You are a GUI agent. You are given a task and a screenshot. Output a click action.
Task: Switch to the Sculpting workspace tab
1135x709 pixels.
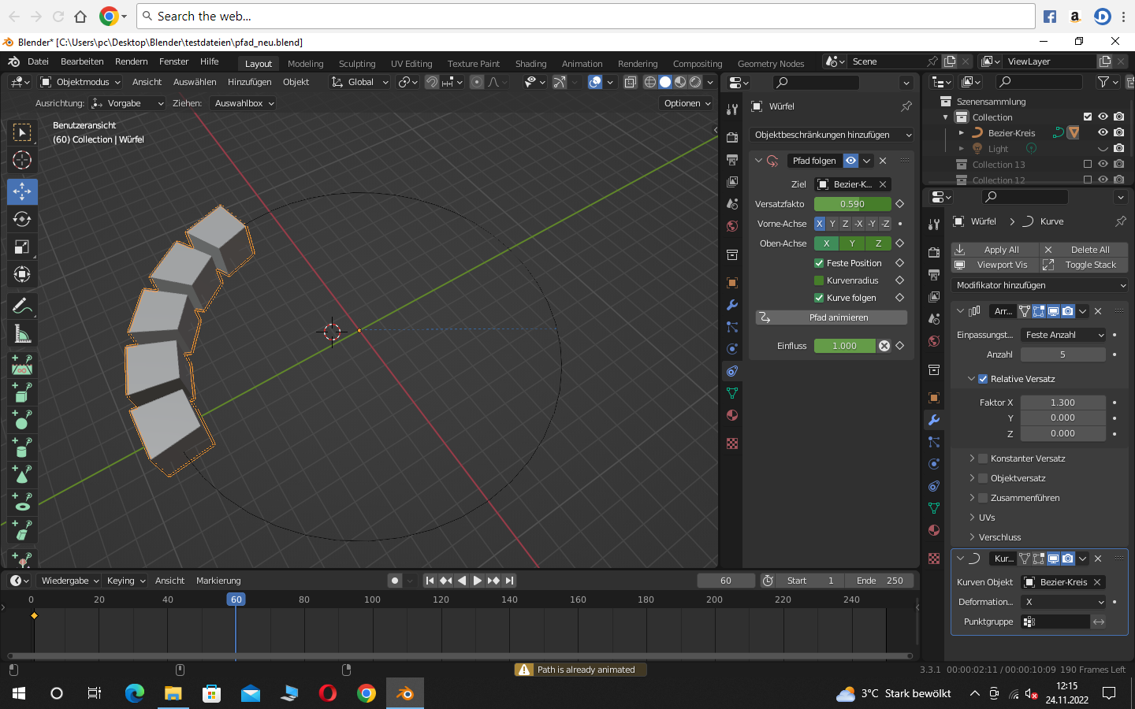pyautogui.click(x=356, y=64)
